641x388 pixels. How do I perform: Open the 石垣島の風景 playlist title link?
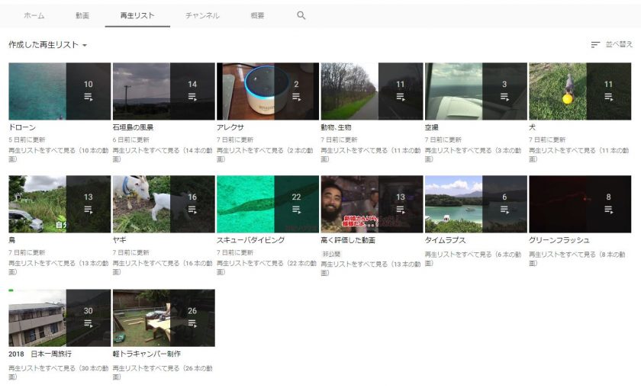[x=133, y=127]
